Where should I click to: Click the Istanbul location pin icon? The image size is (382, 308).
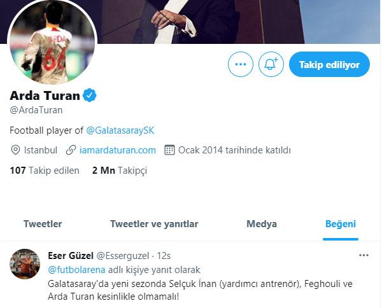[15, 150]
